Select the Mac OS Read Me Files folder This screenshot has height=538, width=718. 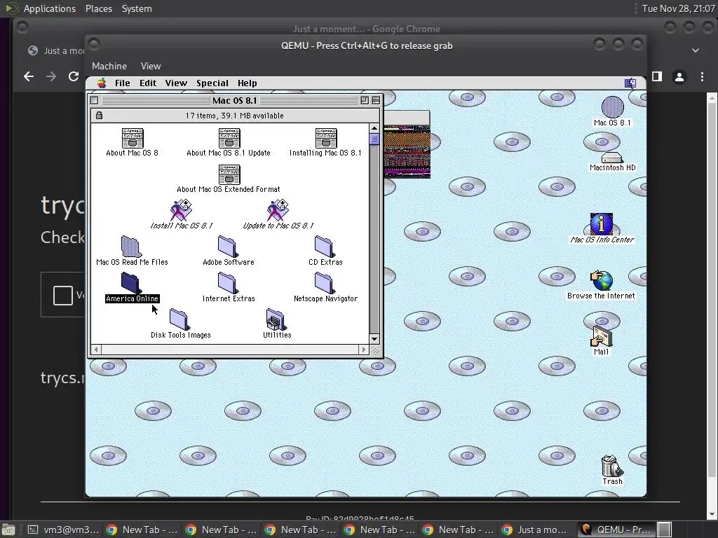click(x=131, y=247)
